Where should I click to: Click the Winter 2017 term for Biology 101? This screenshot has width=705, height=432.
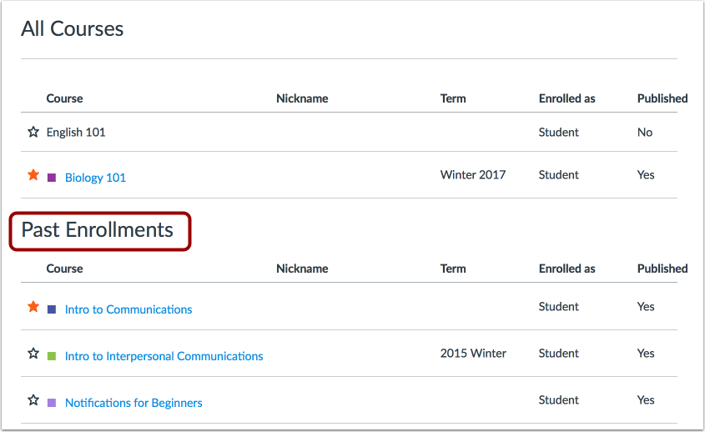tap(473, 175)
